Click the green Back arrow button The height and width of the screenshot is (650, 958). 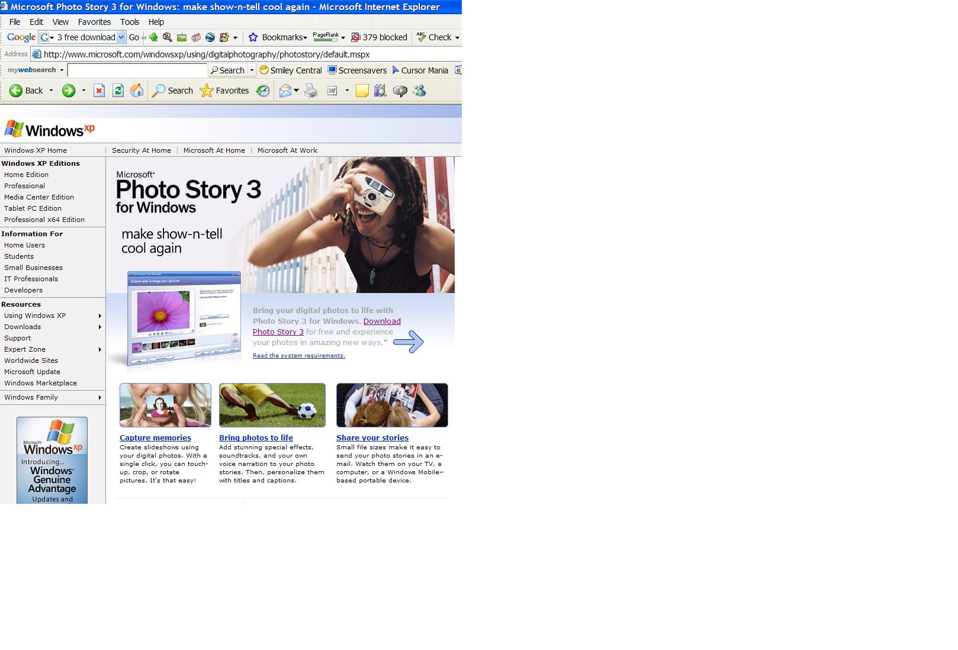click(x=27, y=91)
